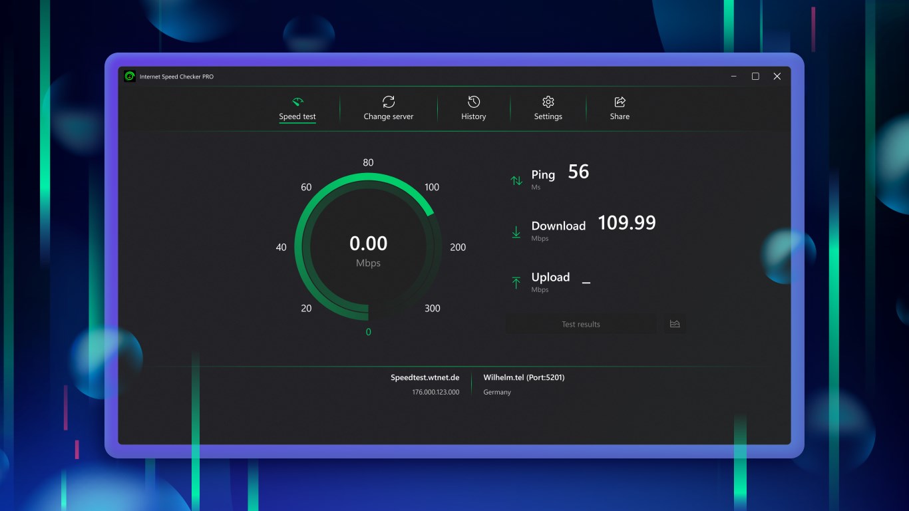The height and width of the screenshot is (511, 909).
Task: Click the graph icon beside Test results
Action: pyautogui.click(x=675, y=324)
